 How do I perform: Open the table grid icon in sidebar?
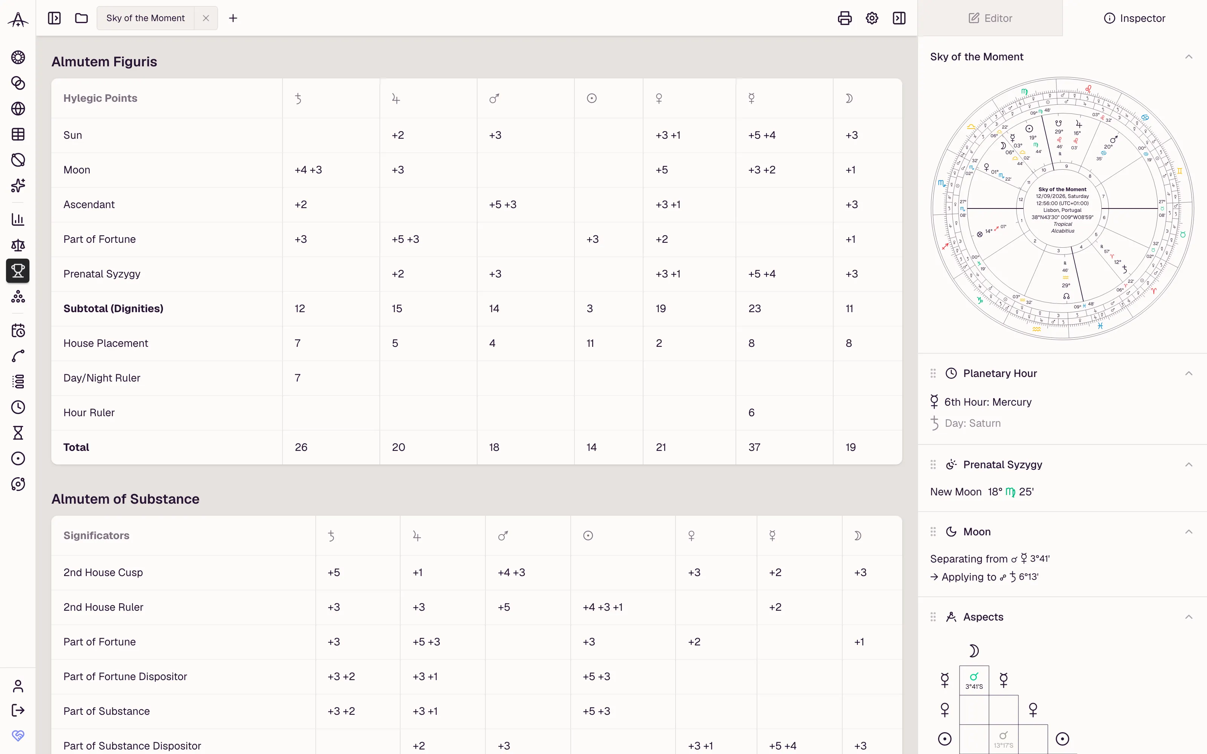(18, 134)
